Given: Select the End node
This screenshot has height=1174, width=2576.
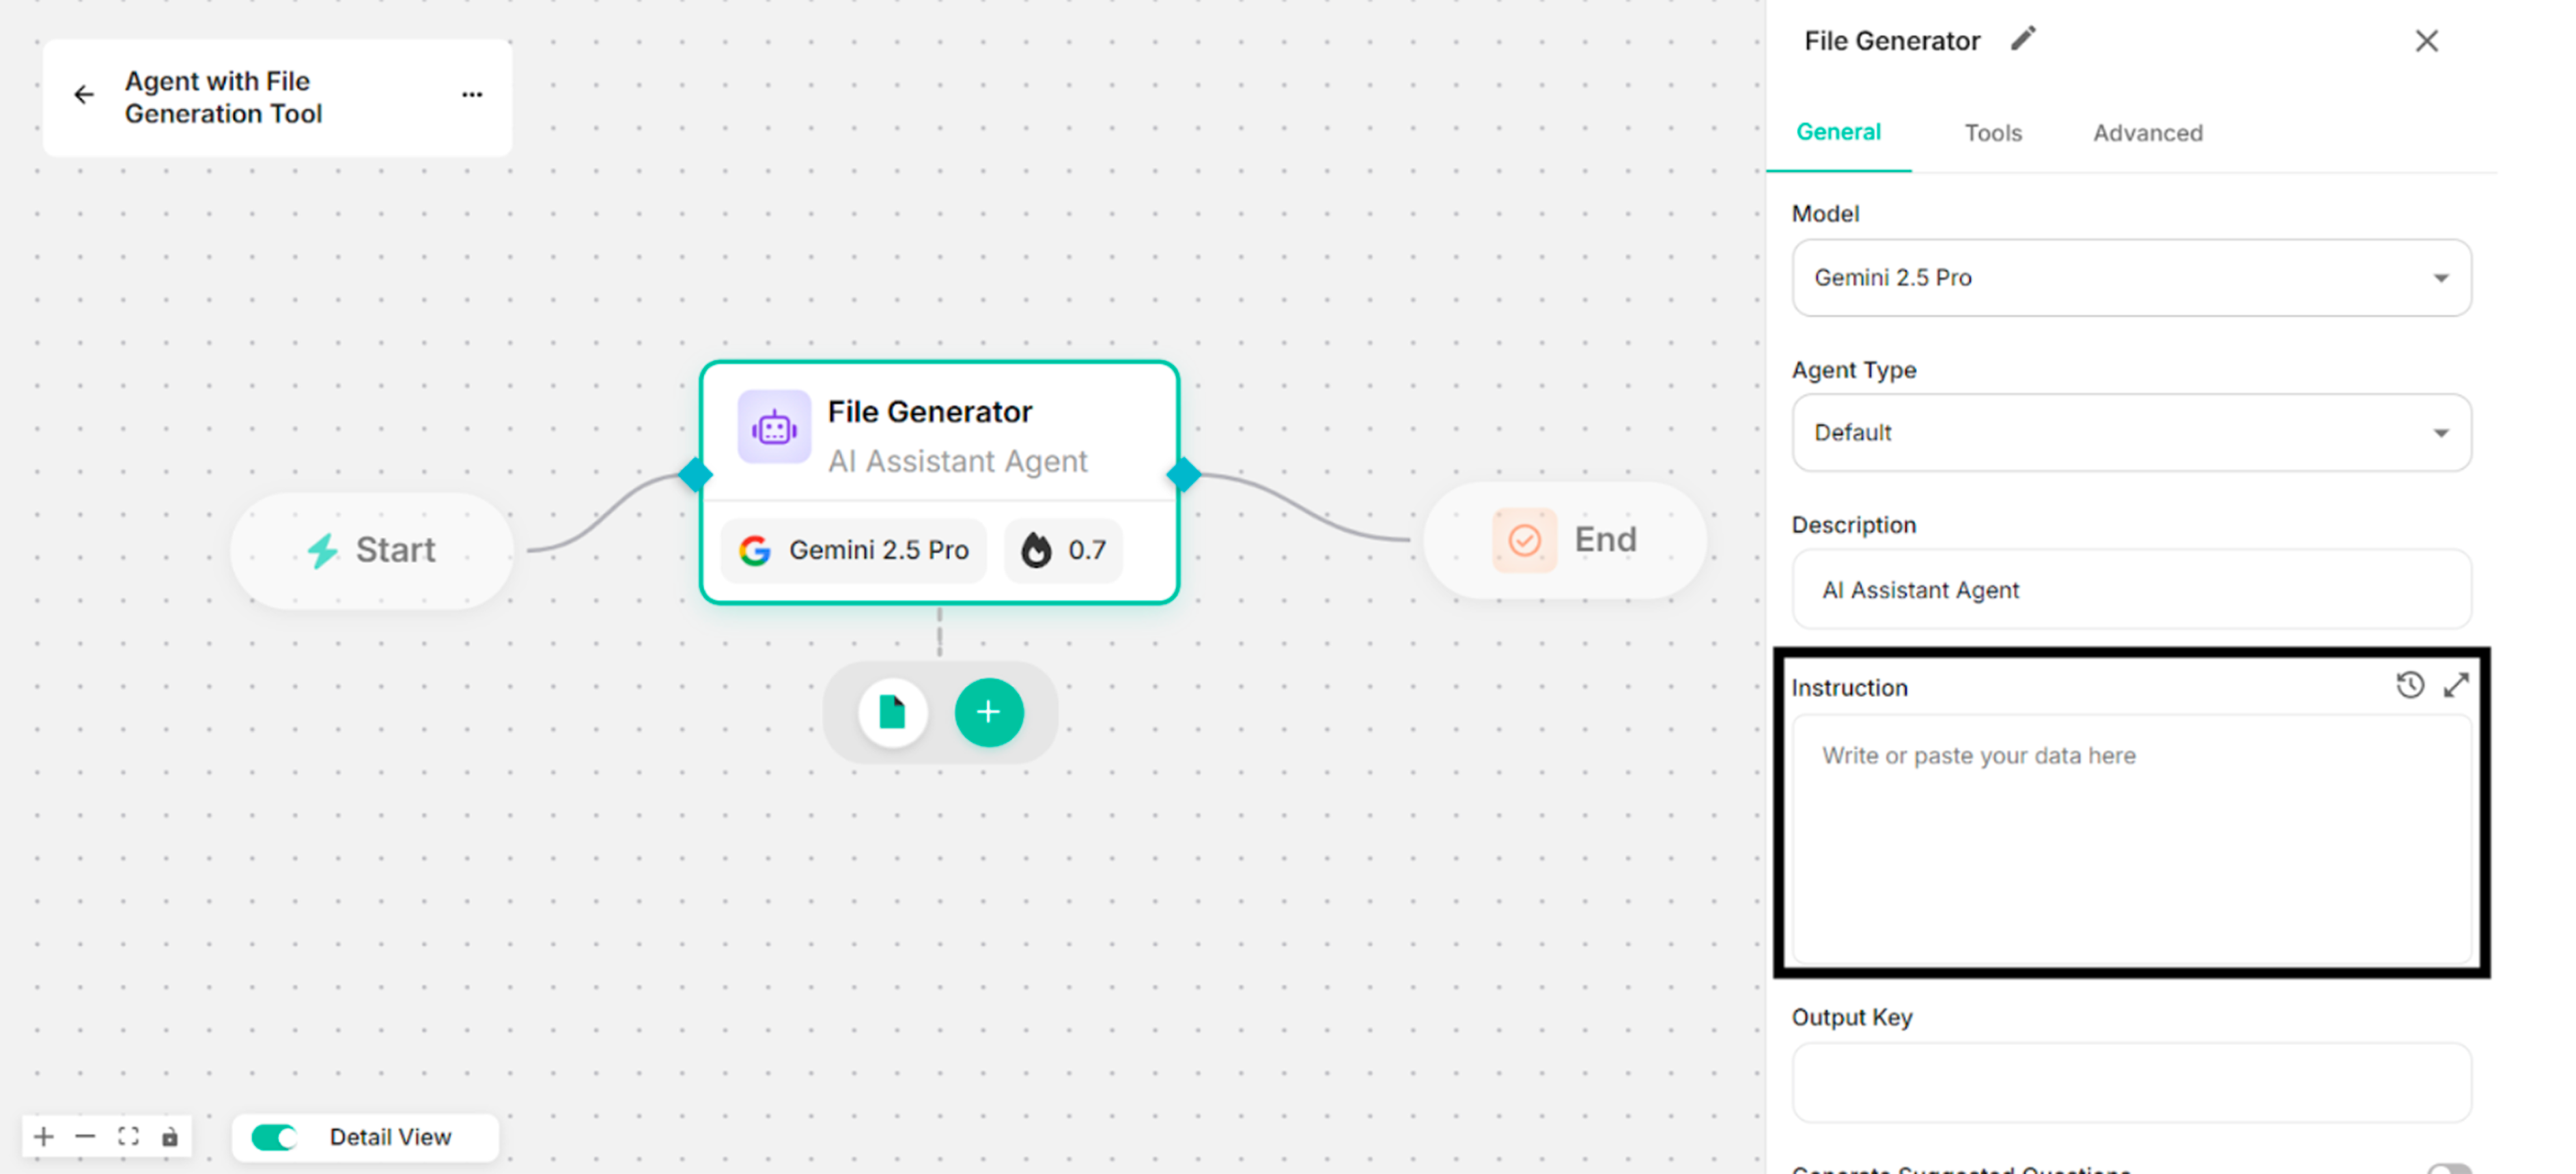Looking at the screenshot, I should pos(1565,541).
